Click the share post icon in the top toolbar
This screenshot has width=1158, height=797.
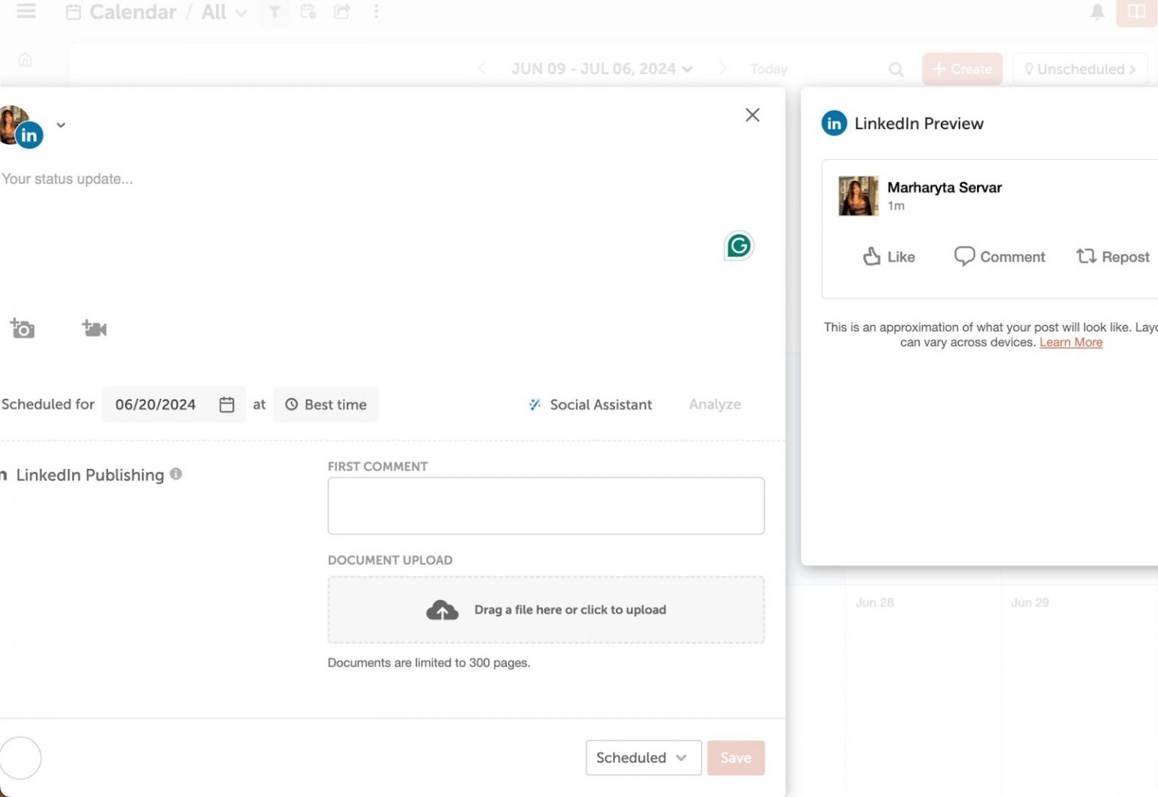342,12
